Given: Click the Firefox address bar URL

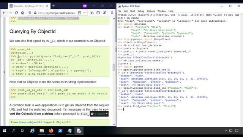Looking at the screenshot, I should click(x=57, y=13).
